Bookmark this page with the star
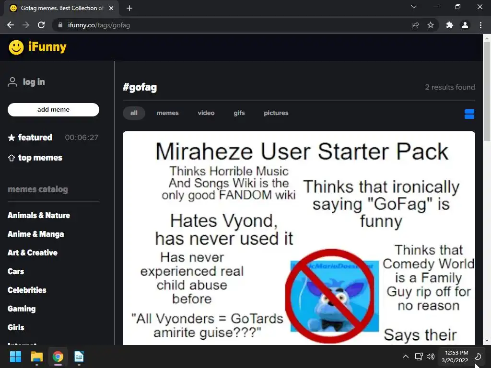491x368 pixels. pyautogui.click(x=431, y=25)
